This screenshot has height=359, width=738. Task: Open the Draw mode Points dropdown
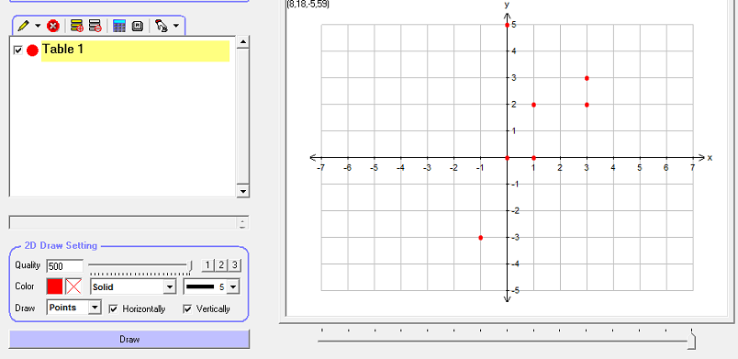(95, 308)
